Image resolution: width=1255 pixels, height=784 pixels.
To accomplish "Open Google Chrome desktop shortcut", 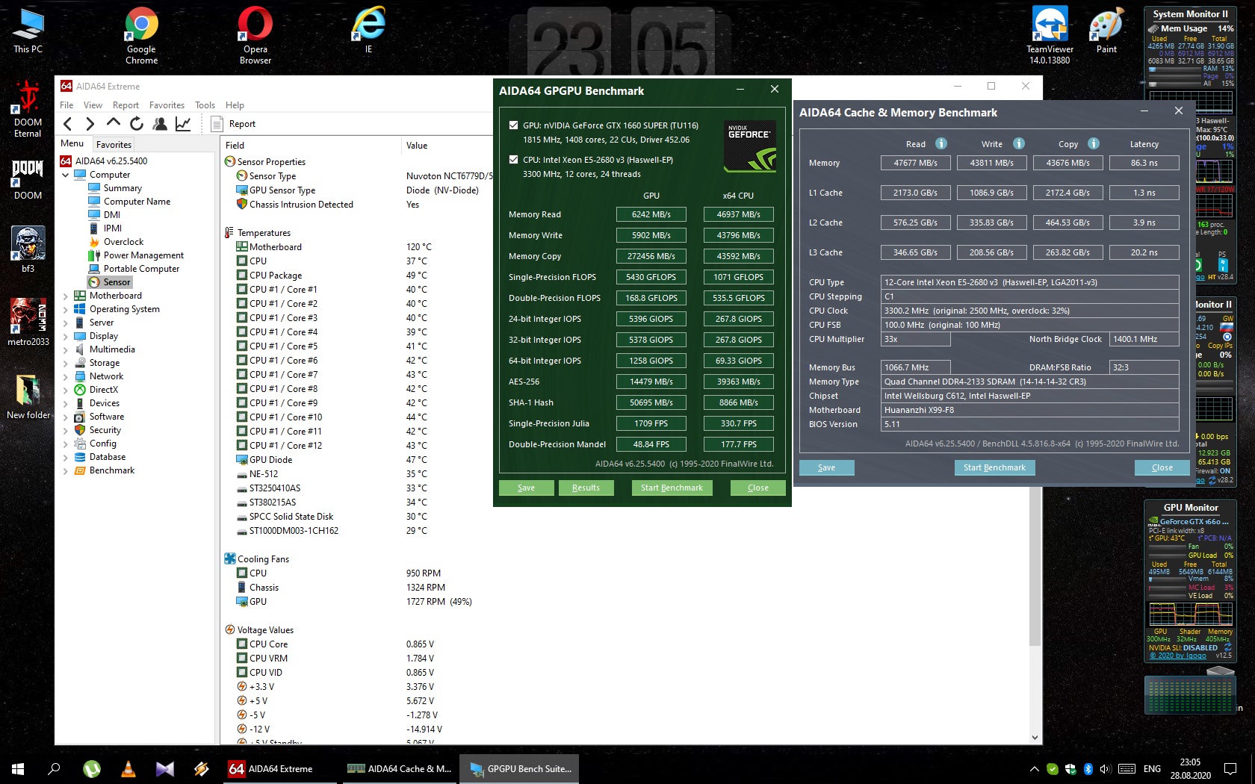I will click(141, 36).
